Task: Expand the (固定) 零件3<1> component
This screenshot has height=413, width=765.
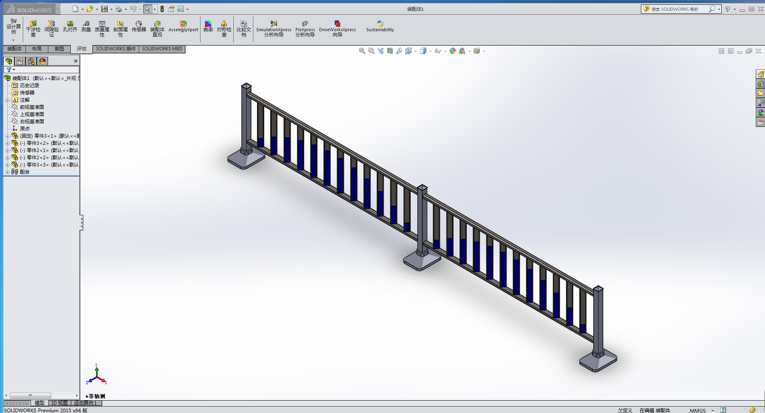Action: (x=7, y=136)
